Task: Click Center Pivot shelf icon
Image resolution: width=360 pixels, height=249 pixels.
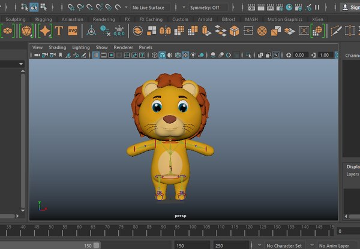Action: pos(91,31)
